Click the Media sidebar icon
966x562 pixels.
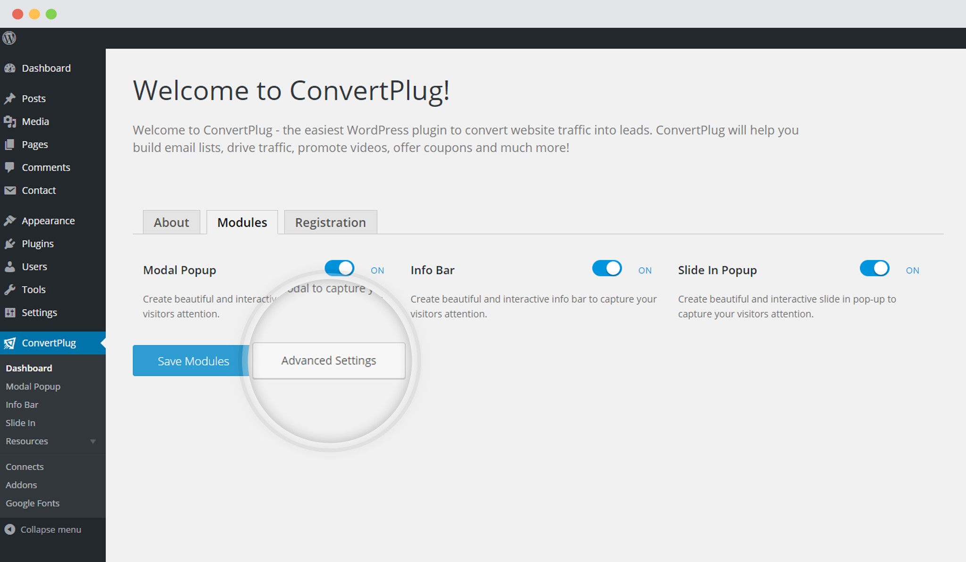(x=11, y=121)
